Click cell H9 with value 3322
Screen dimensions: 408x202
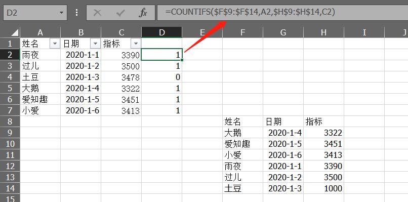(323, 133)
